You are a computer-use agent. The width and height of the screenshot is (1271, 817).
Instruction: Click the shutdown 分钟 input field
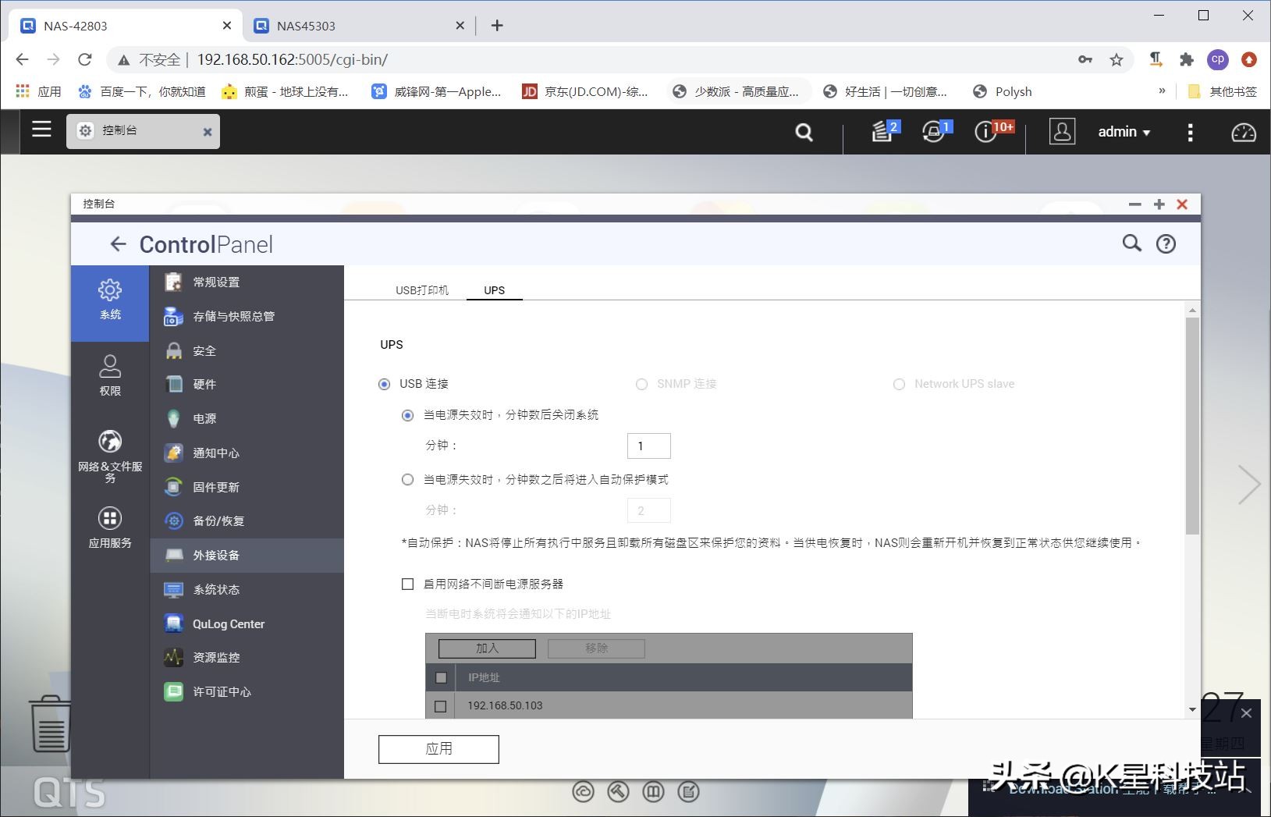coord(648,446)
